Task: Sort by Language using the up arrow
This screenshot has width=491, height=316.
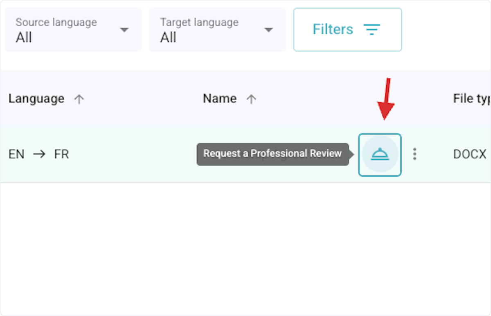Action: 79,99
